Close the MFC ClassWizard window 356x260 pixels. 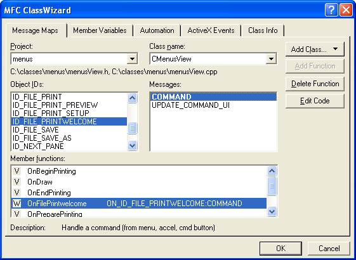pyautogui.click(x=346, y=10)
